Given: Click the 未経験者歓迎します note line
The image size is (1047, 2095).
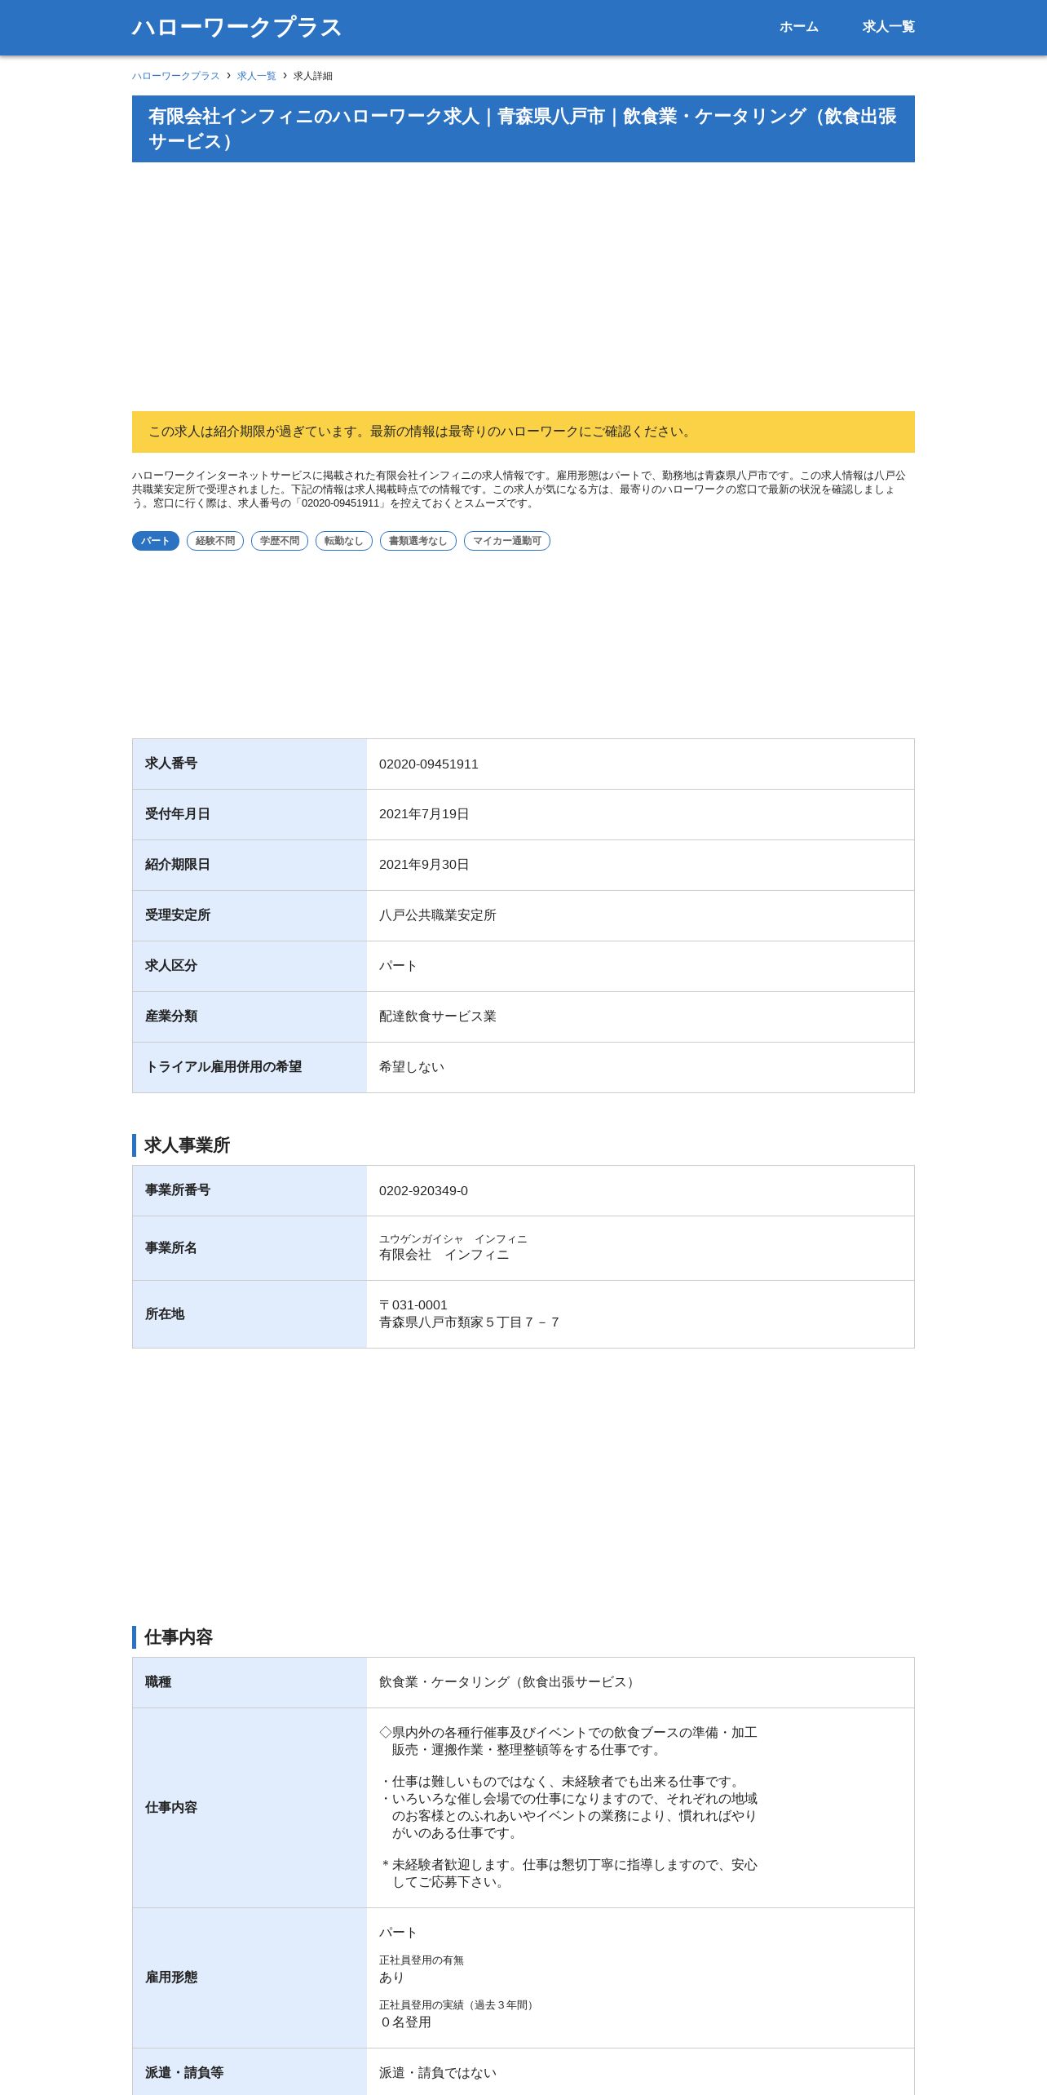Looking at the screenshot, I should click(568, 1873).
